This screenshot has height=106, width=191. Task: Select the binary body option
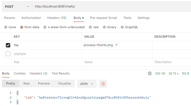coord(104,27)
